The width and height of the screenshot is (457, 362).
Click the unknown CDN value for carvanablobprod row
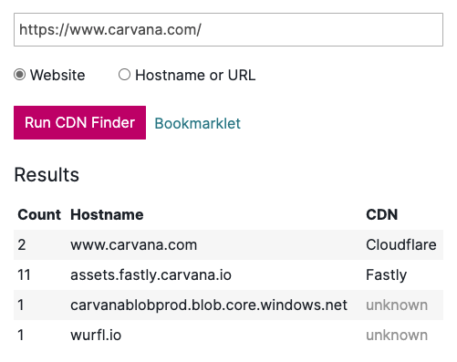click(x=397, y=305)
